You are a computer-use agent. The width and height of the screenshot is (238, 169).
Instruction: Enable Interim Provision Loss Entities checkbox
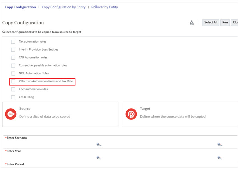[x=13, y=50]
